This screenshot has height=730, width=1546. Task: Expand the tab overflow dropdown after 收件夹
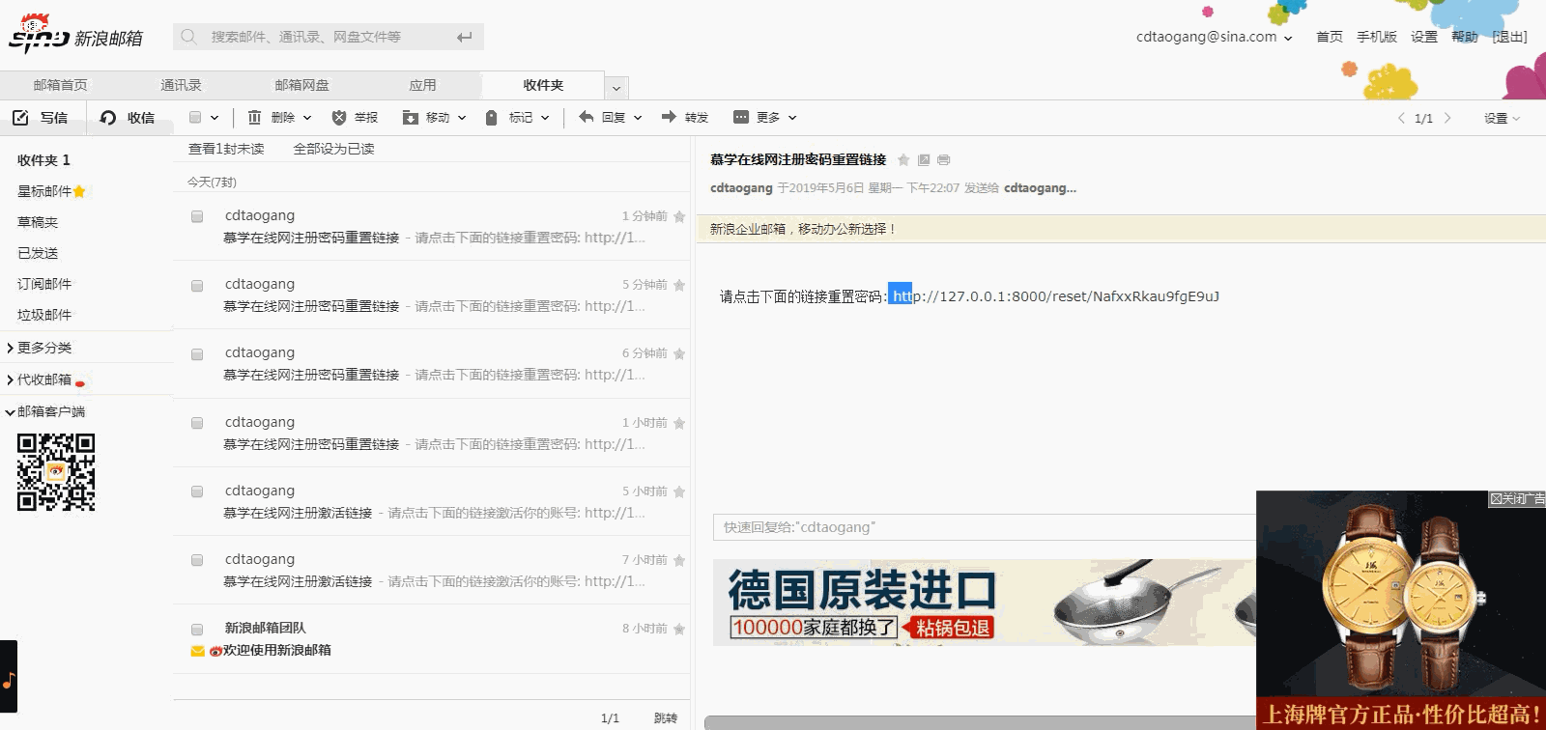[x=616, y=88]
